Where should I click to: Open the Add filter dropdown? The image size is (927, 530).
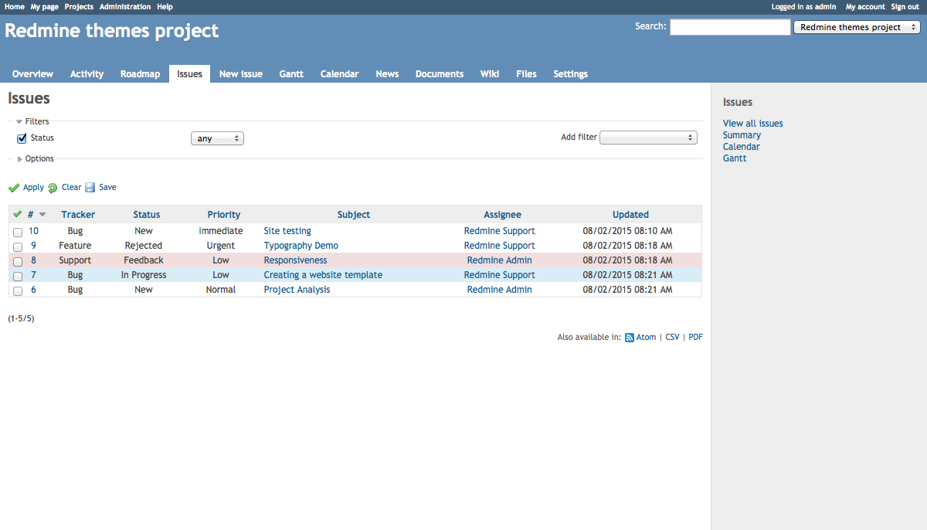(x=649, y=138)
